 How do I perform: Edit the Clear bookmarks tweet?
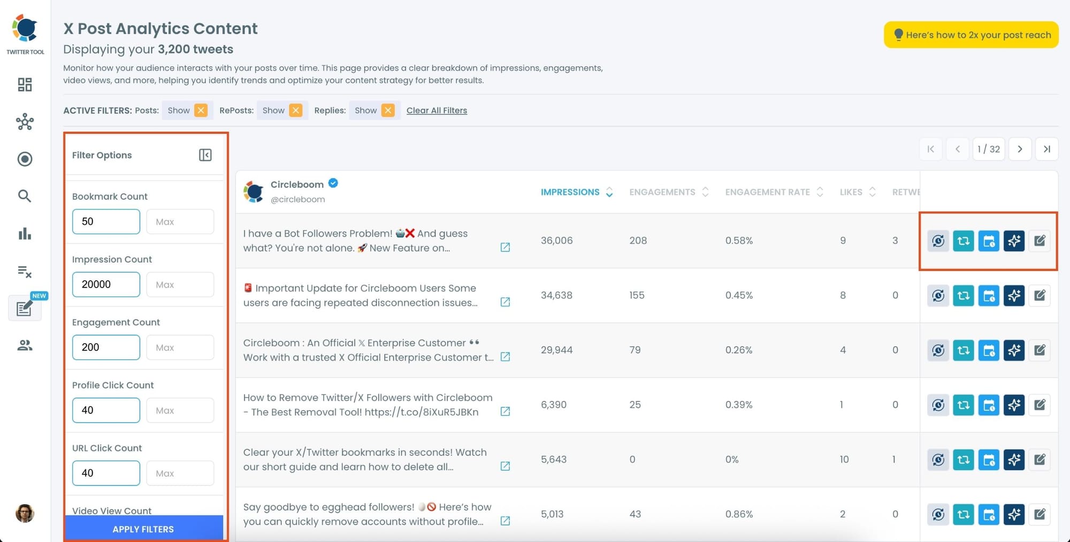[1040, 459]
